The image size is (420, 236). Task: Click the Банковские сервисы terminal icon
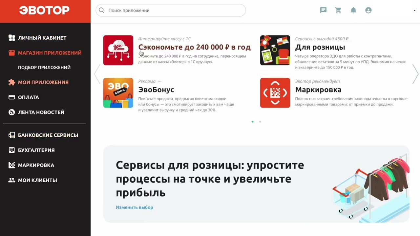pyautogui.click(x=12, y=135)
